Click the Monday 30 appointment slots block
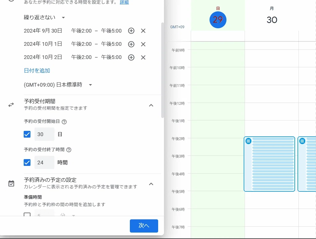Image resolution: width=316 pixels, height=239 pixels. pos(270,164)
